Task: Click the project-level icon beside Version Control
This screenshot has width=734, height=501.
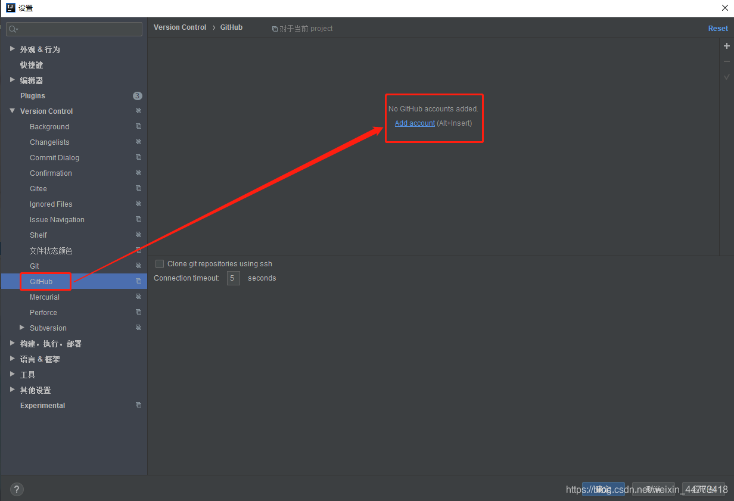Action: (x=138, y=111)
